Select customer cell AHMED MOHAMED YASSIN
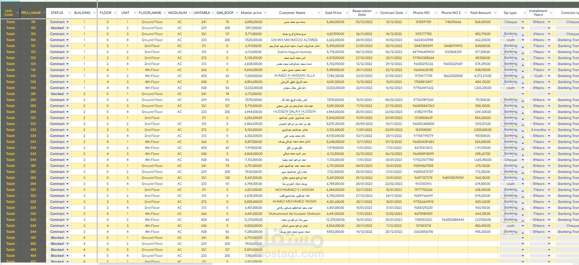579x265 pixels. click(294, 202)
